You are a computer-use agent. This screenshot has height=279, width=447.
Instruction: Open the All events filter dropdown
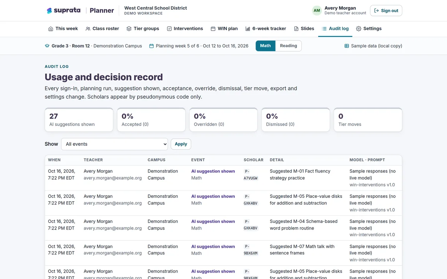coord(114,144)
